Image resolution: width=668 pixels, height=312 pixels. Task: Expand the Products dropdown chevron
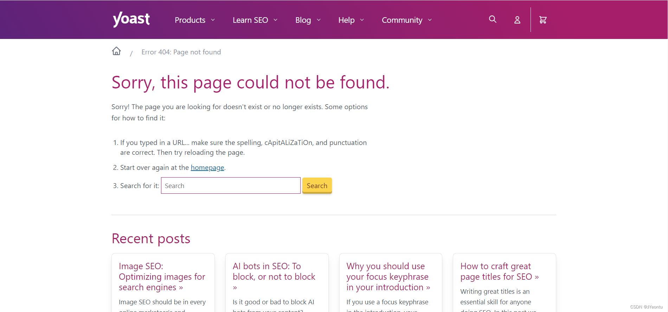pos(213,20)
